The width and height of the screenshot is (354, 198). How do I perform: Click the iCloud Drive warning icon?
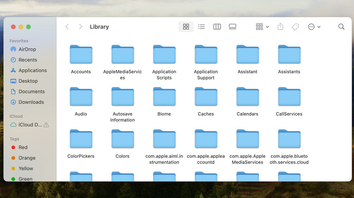(46, 125)
